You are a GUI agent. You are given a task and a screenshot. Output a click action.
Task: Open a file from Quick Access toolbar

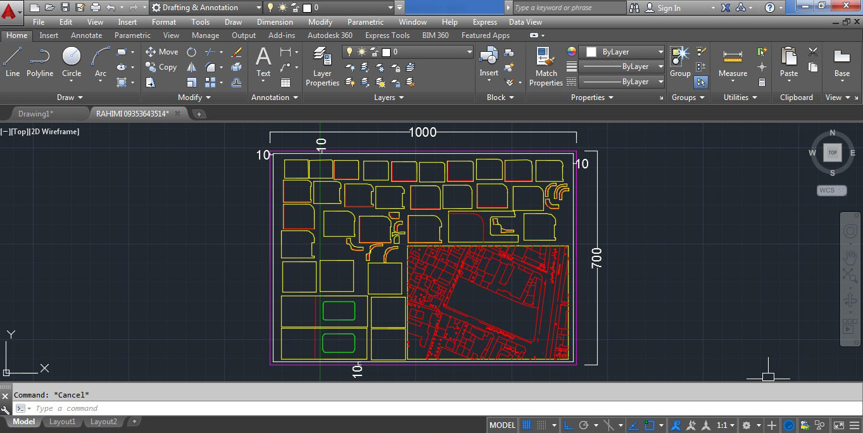tap(50, 8)
